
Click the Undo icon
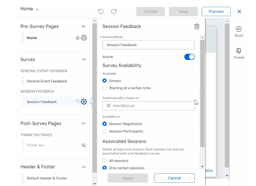click(100, 11)
